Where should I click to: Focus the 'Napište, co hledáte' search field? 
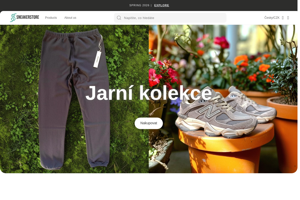point(172,18)
